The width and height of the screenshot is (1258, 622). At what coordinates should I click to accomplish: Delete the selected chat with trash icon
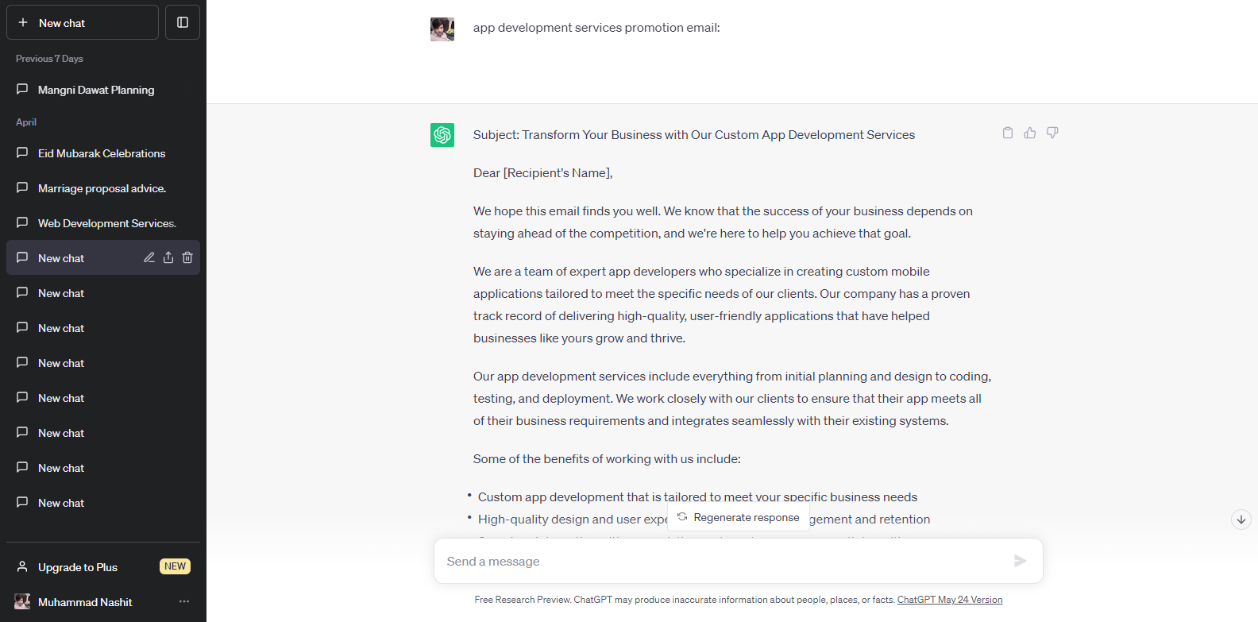pyautogui.click(x=187, y=257)
